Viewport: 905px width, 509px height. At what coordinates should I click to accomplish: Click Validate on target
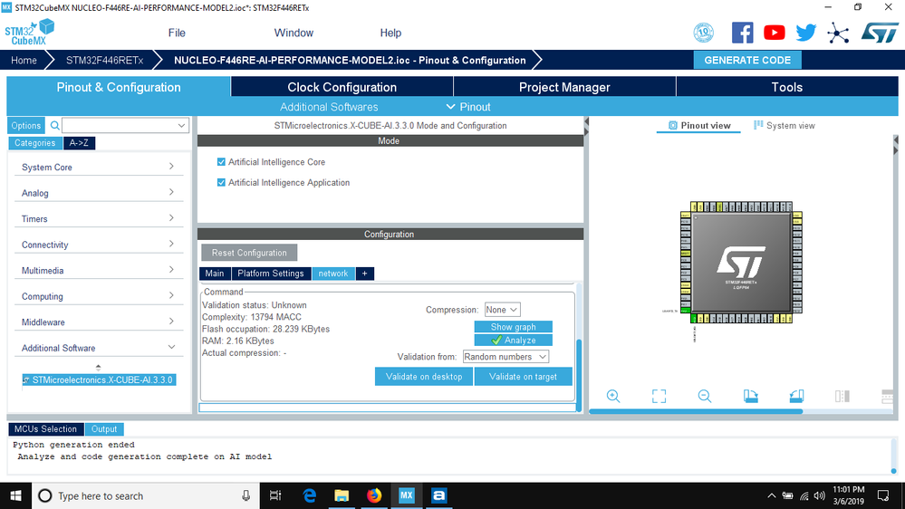pos(523,376)
